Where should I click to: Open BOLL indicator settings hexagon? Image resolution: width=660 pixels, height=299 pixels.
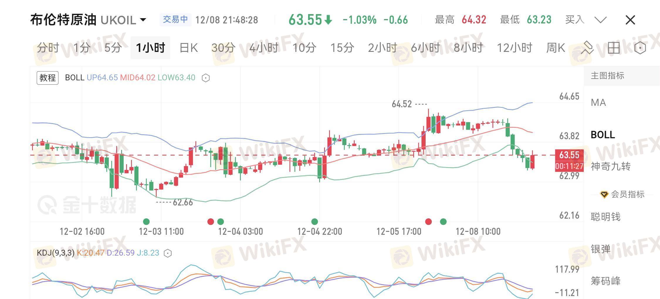[x=206, y=78]
